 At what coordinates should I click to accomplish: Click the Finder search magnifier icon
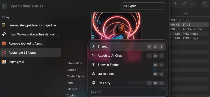click(205, 4)
